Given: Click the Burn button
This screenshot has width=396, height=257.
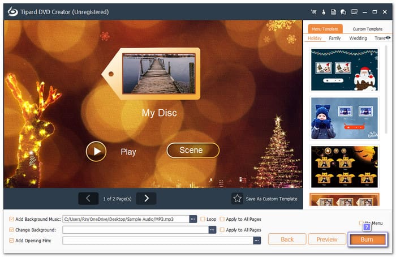Looking at the screenshot, I should 367,239.
